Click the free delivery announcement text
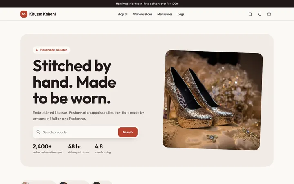This screenshot has height=184, width=294. click(147, 4)
